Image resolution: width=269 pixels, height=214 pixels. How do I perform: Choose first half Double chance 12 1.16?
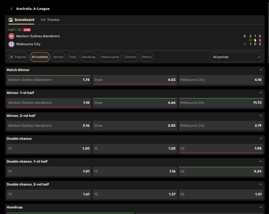135,171
